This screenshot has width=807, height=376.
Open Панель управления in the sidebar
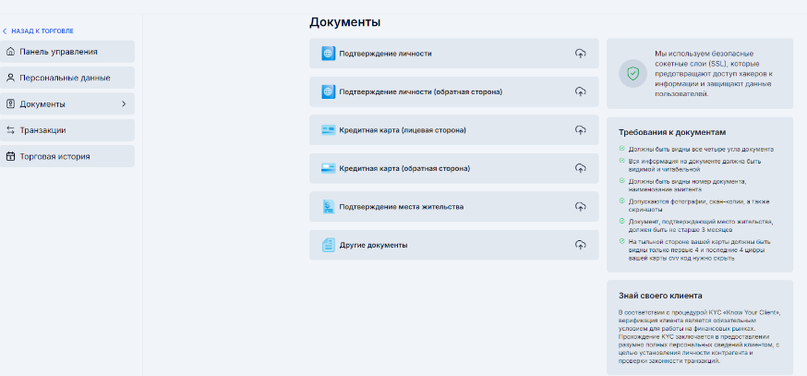(66, 52)
